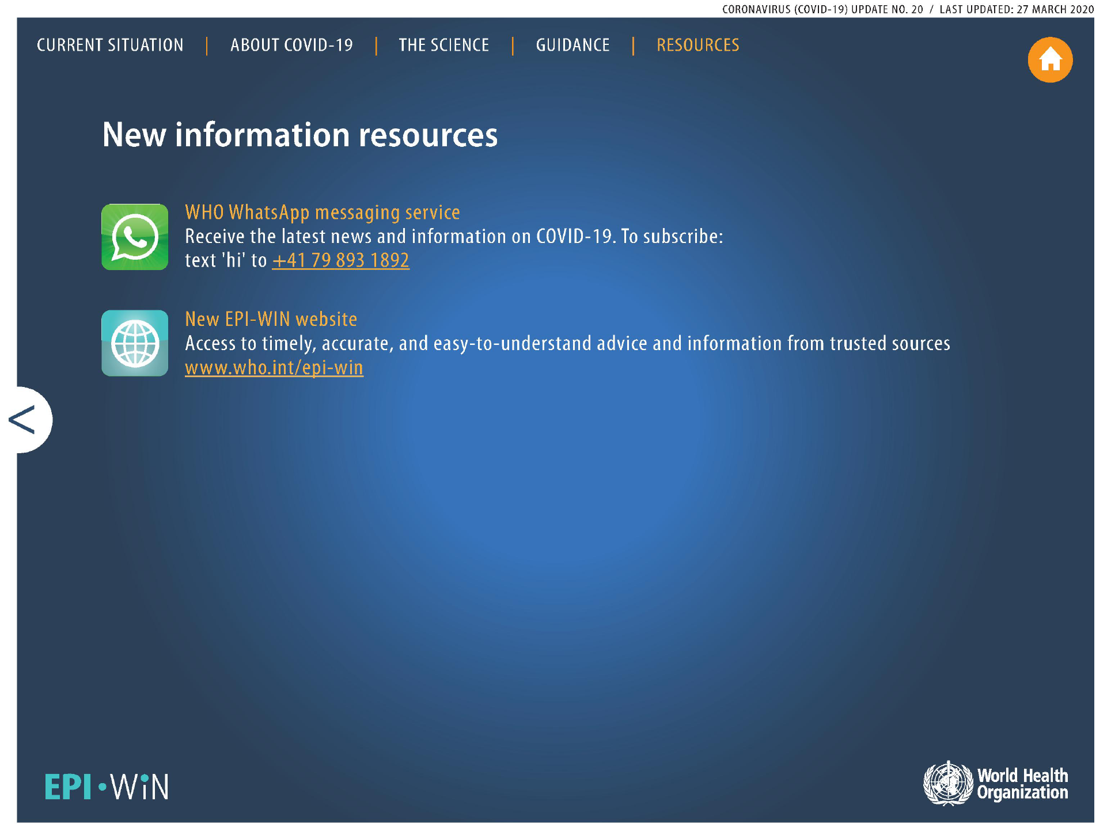Click the 'Access to timely, accurate' description text
The height and width of the screenshot is (839, 1111).
[x=567, y=344]
